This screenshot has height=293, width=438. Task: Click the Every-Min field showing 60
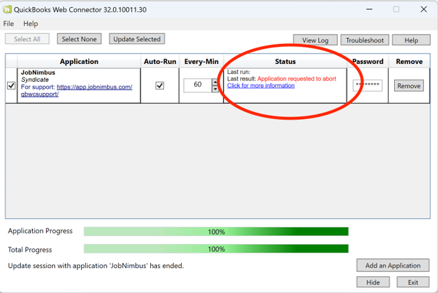click(198, 85)
